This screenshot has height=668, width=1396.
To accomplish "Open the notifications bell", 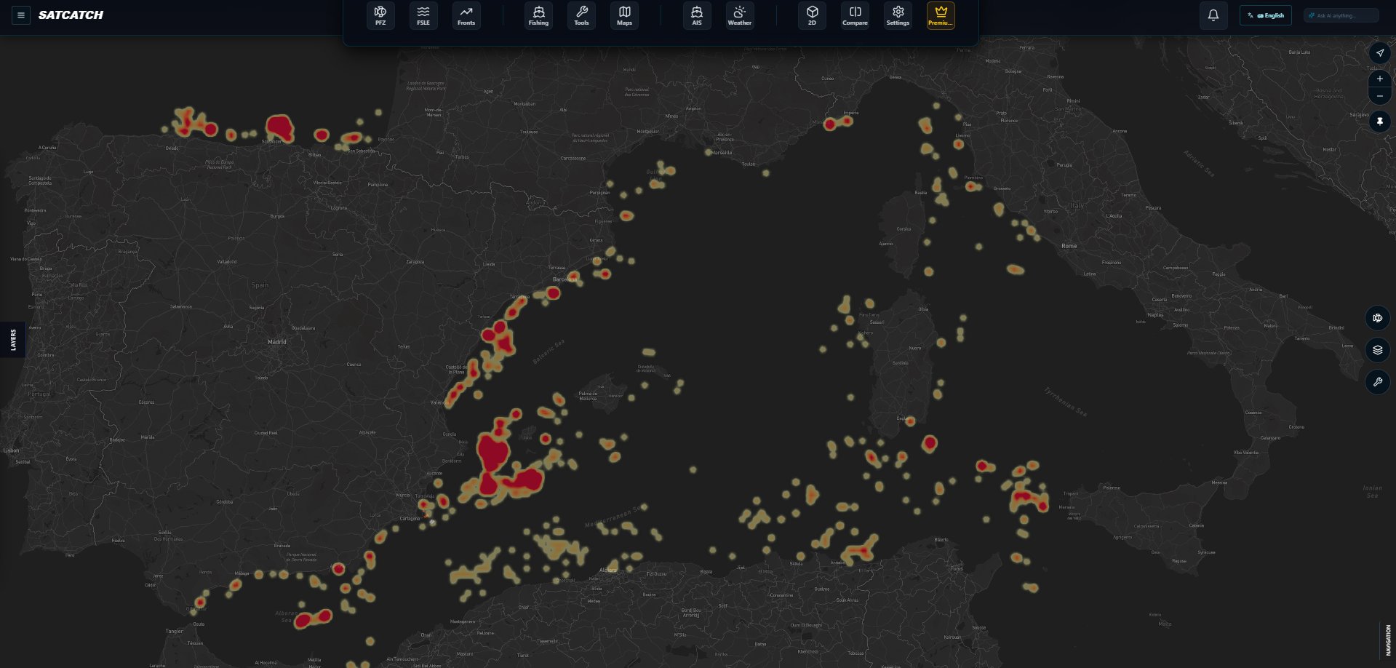I will click(1213, 15).
